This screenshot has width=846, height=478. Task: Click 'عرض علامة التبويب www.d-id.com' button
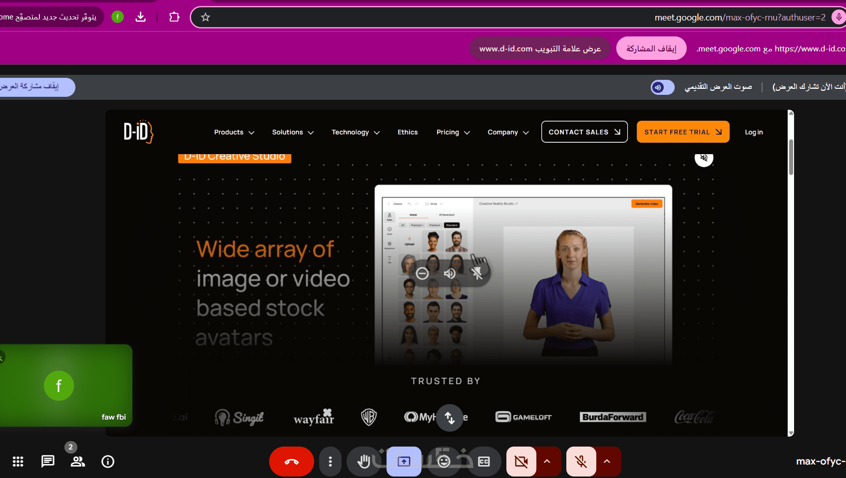(540, 48)
